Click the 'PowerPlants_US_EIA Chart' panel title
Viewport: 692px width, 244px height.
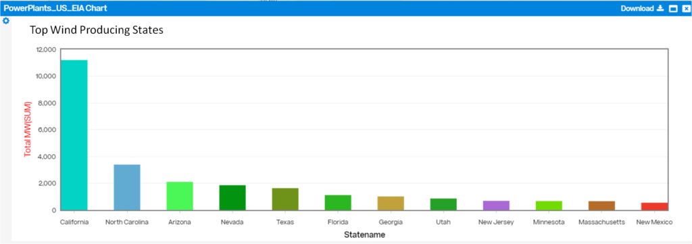[55, 8]
